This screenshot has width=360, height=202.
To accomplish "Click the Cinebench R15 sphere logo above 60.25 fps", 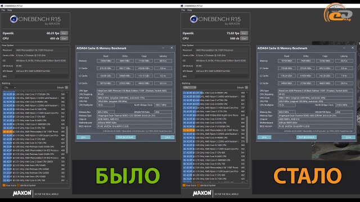I will (x=13, y=19).
